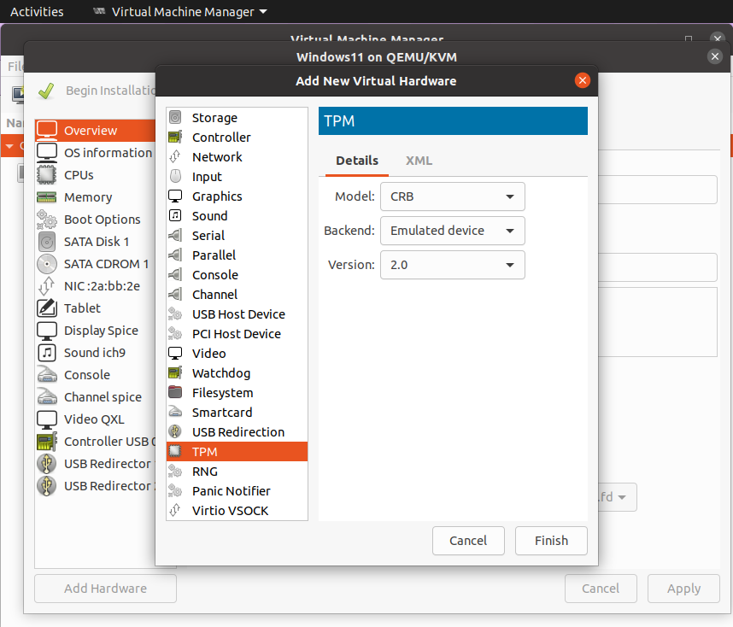Click the Add Hardware button
Image resolution: width=733 pixels, height=627 pixels.
click(105, 589)
